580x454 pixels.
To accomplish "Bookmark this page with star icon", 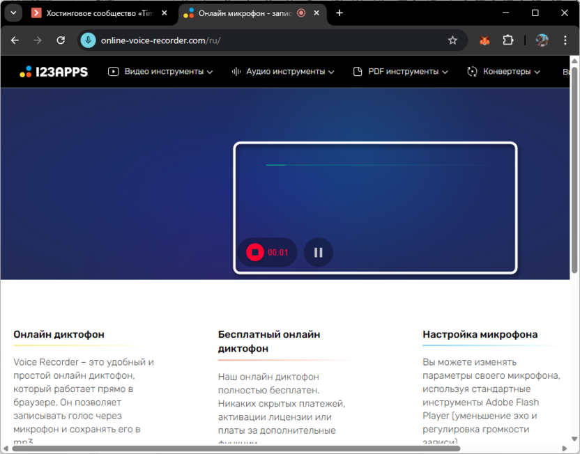I will (452, 40).
